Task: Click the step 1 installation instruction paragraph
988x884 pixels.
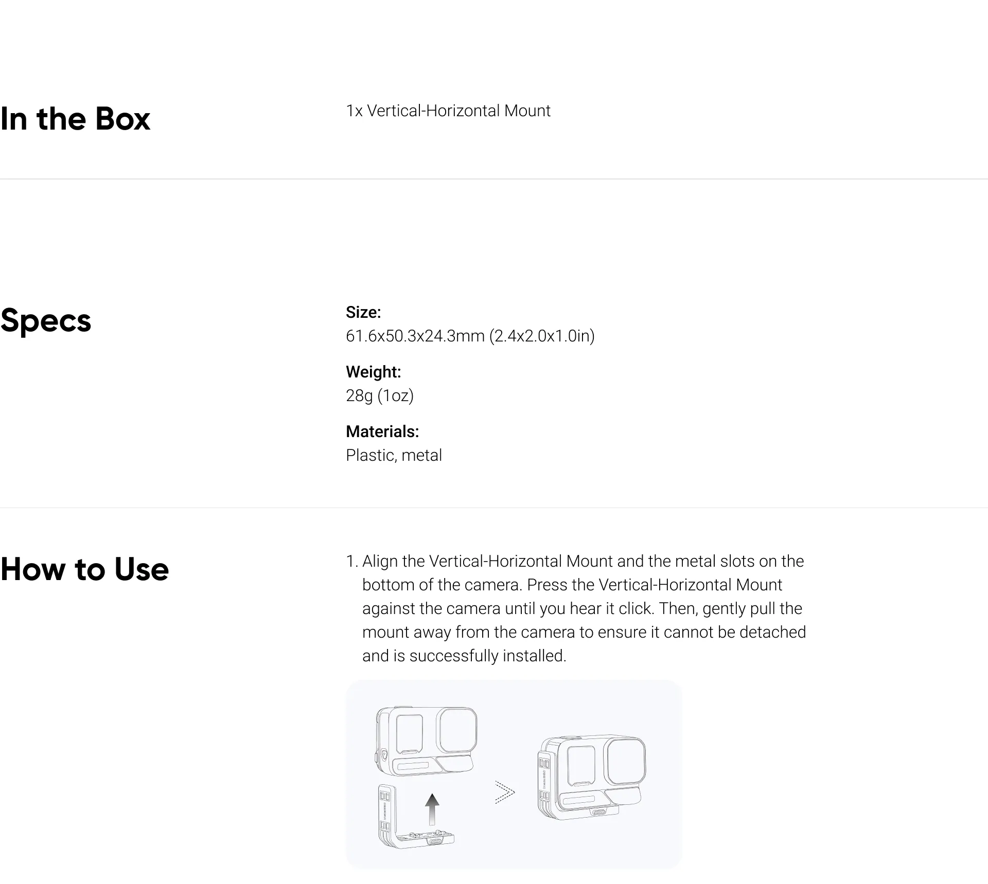Action: coord(584,608)
